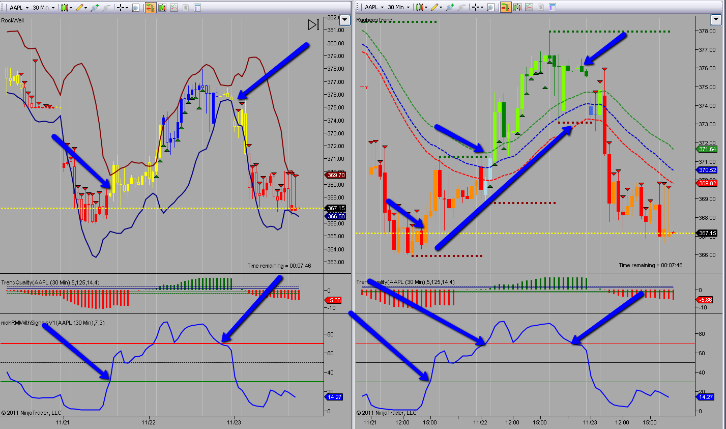Viewport: 726px width, 429px height.
Task: Click the 11/23 date label in right chart
Action: pos(590,422)
